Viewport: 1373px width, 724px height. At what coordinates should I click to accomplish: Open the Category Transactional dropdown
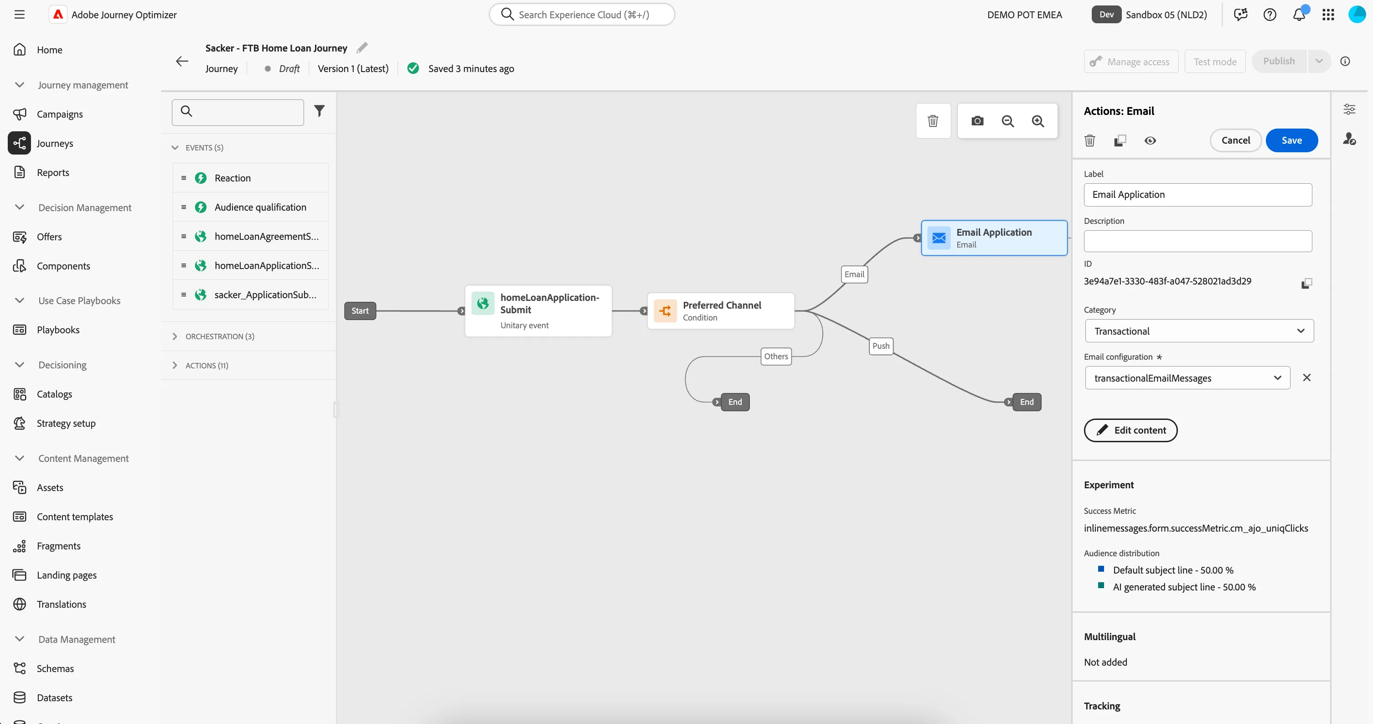point(1199,331)
